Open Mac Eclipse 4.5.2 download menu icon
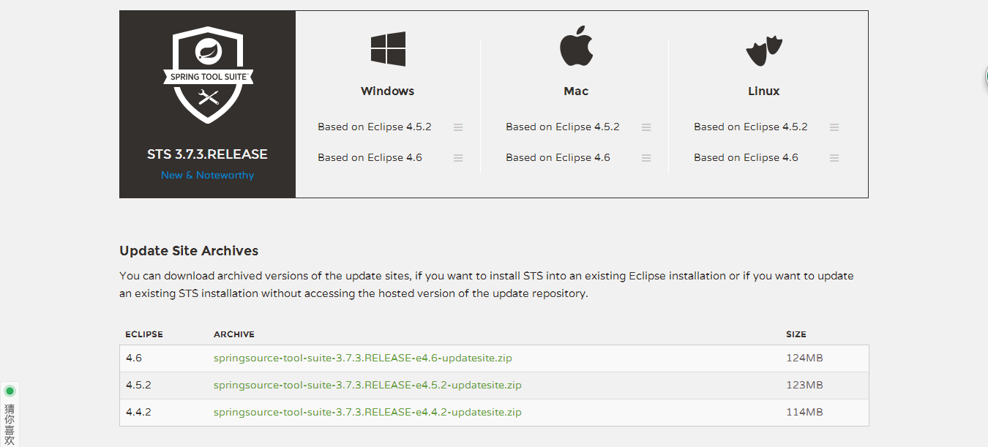Image resolution: width=988 pixels, height=447 pixels. coord(646,127)
